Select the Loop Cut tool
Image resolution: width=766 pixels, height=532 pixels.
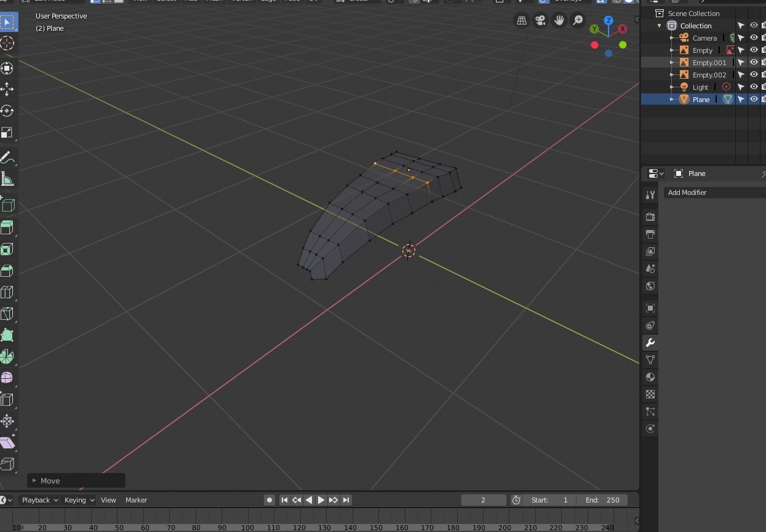coord(7,292)
